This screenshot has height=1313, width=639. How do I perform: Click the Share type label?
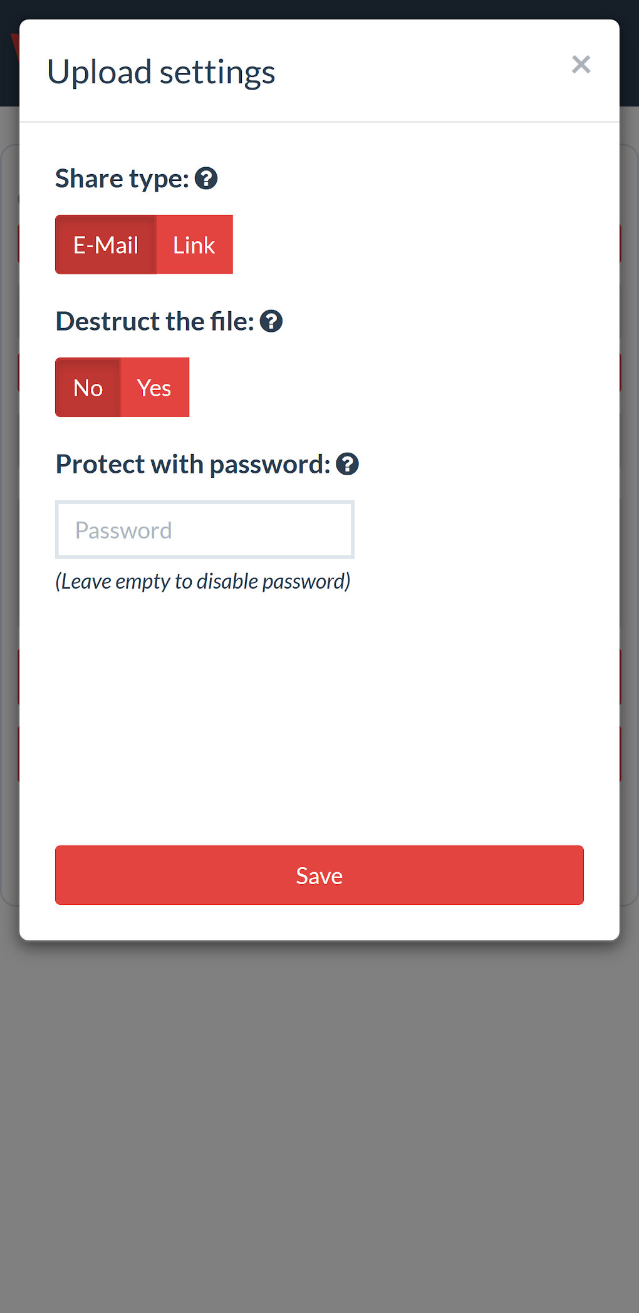pyautogui.click(x=122, y=178)
